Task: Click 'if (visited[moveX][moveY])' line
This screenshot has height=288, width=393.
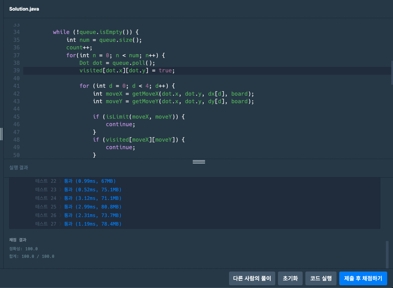Action: pyautogui.click(x=139, y=140)
